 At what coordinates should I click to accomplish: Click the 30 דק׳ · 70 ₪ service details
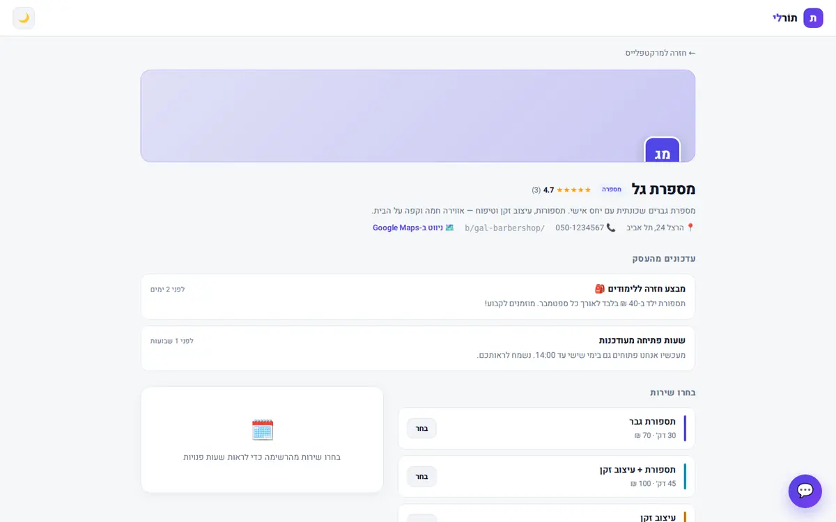coord(655,436)
